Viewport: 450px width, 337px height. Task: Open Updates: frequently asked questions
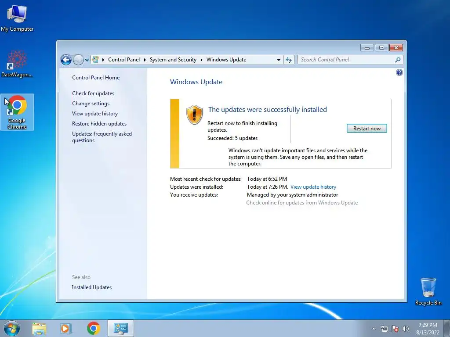coord(102,137)
